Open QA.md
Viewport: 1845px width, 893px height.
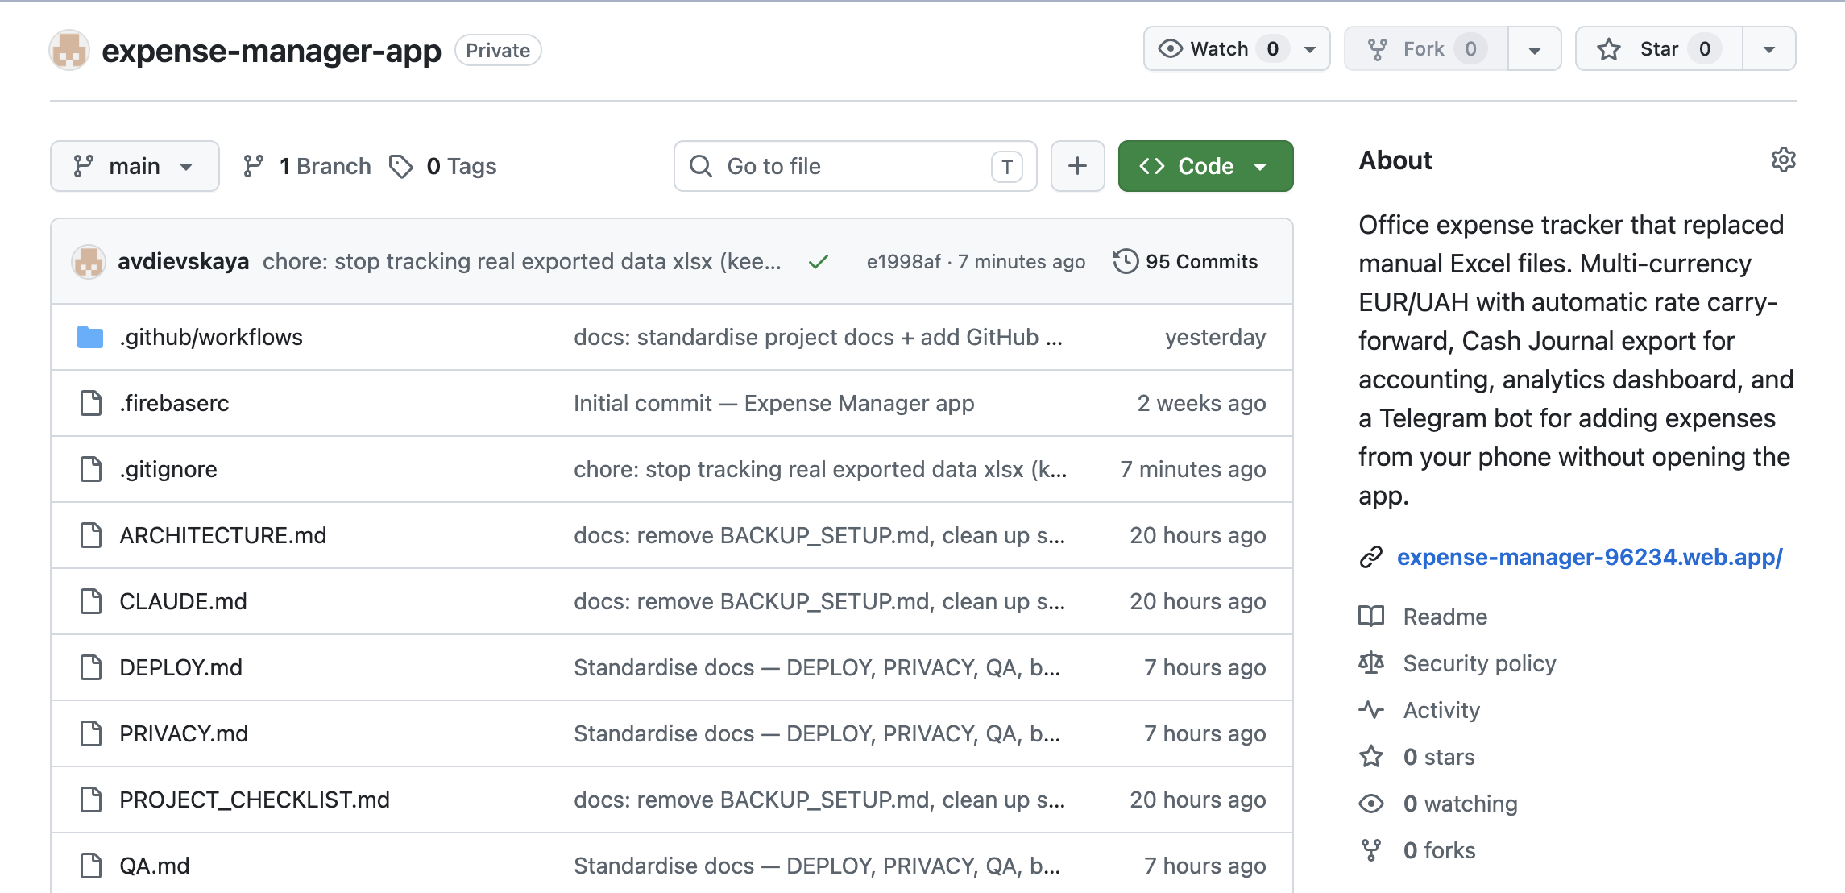[155, 866]
